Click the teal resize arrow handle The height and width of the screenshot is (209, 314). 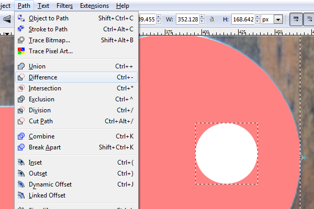click(304, 158)
